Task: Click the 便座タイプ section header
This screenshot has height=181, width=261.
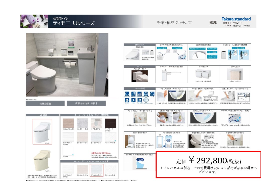Action: [139, 45]
